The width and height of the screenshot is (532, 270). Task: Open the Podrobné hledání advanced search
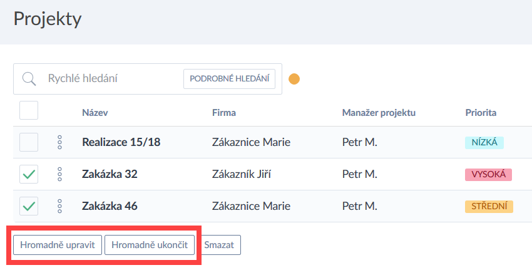click(x=229, y=79)
